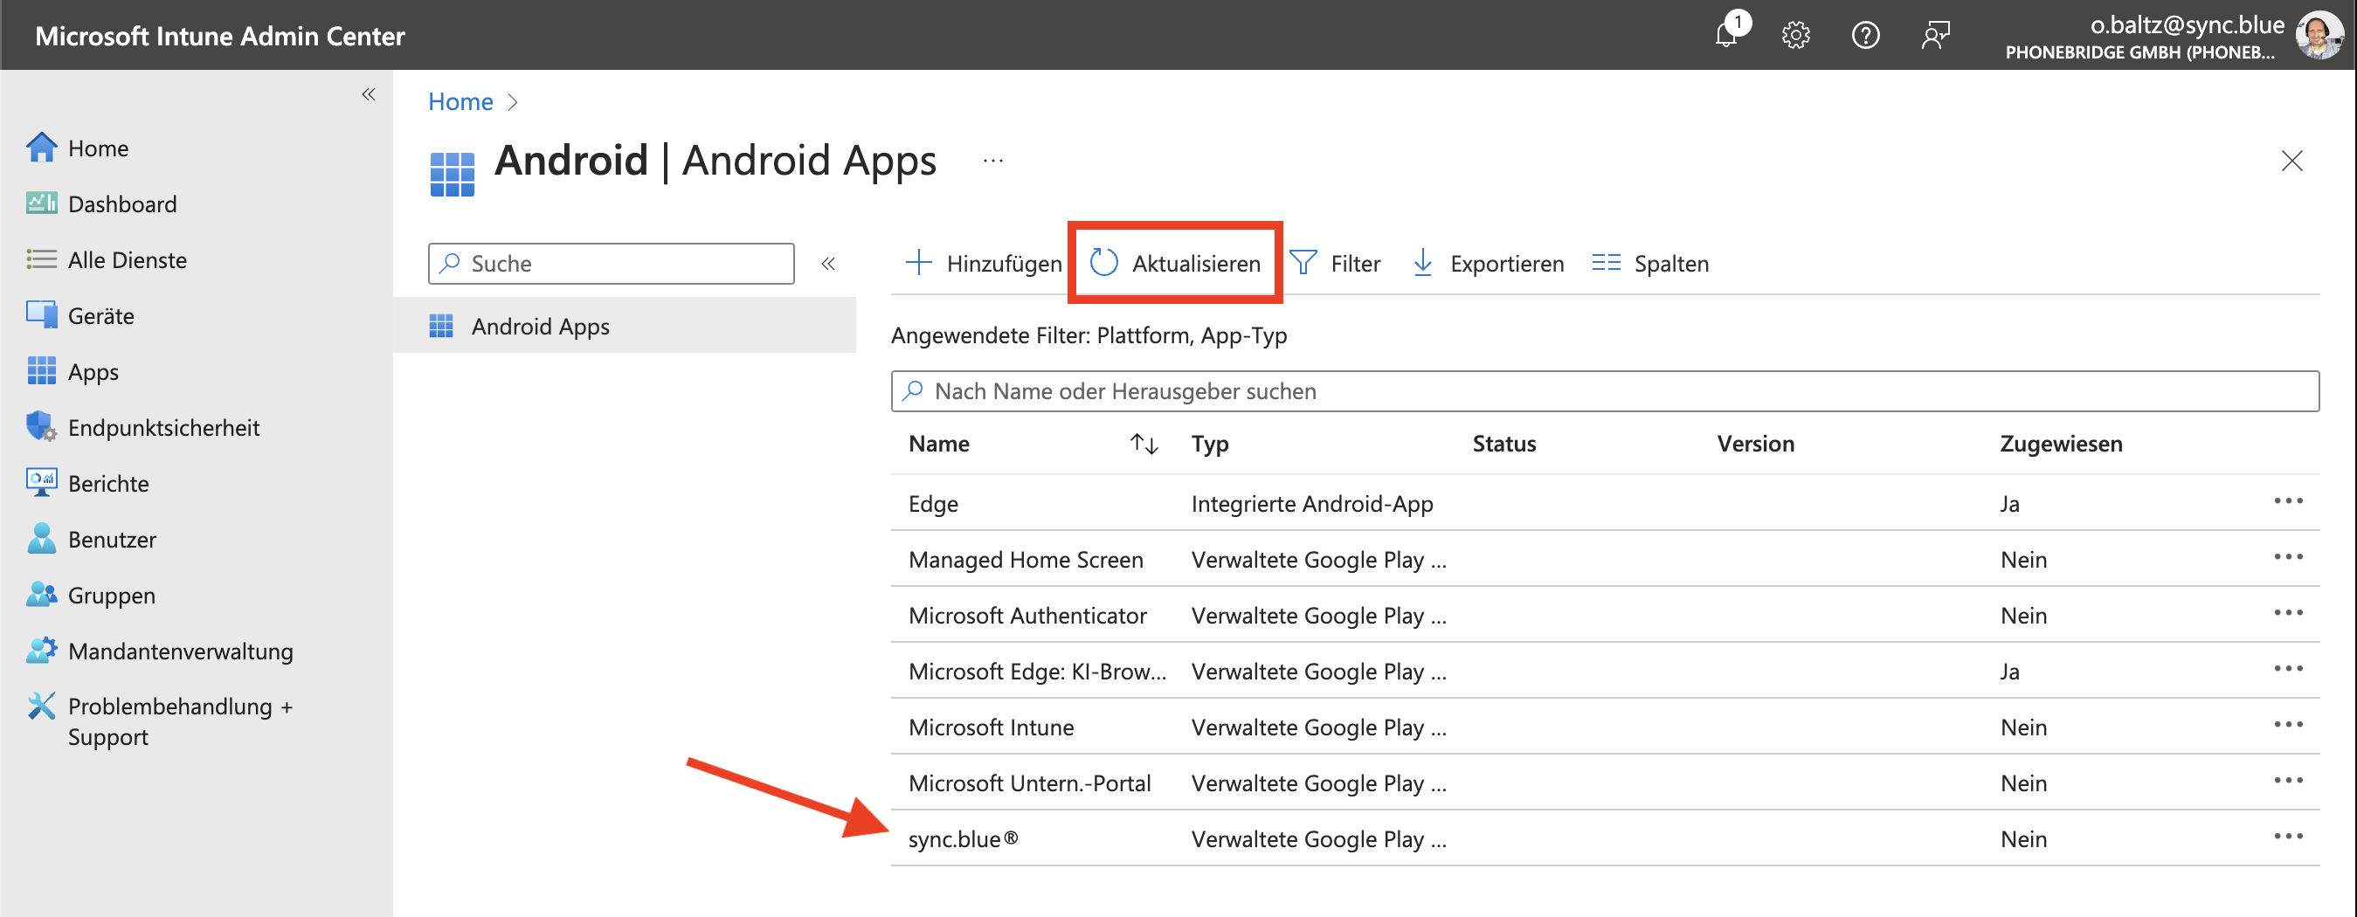This screenshot has width=2357, height=917.
Task: Open the Filter options
Action: [1335, 262]
